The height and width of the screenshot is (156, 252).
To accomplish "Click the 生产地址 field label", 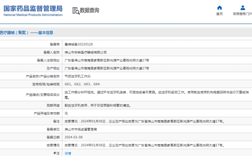I will (x=53, y=68).
